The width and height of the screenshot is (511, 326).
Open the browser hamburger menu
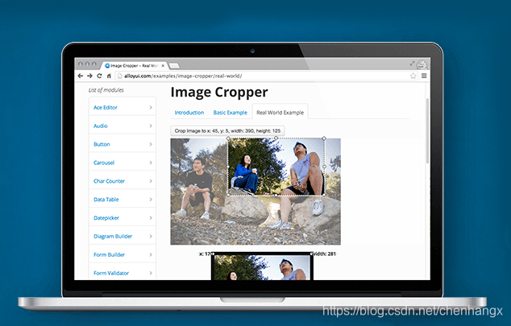coord(424,76)
